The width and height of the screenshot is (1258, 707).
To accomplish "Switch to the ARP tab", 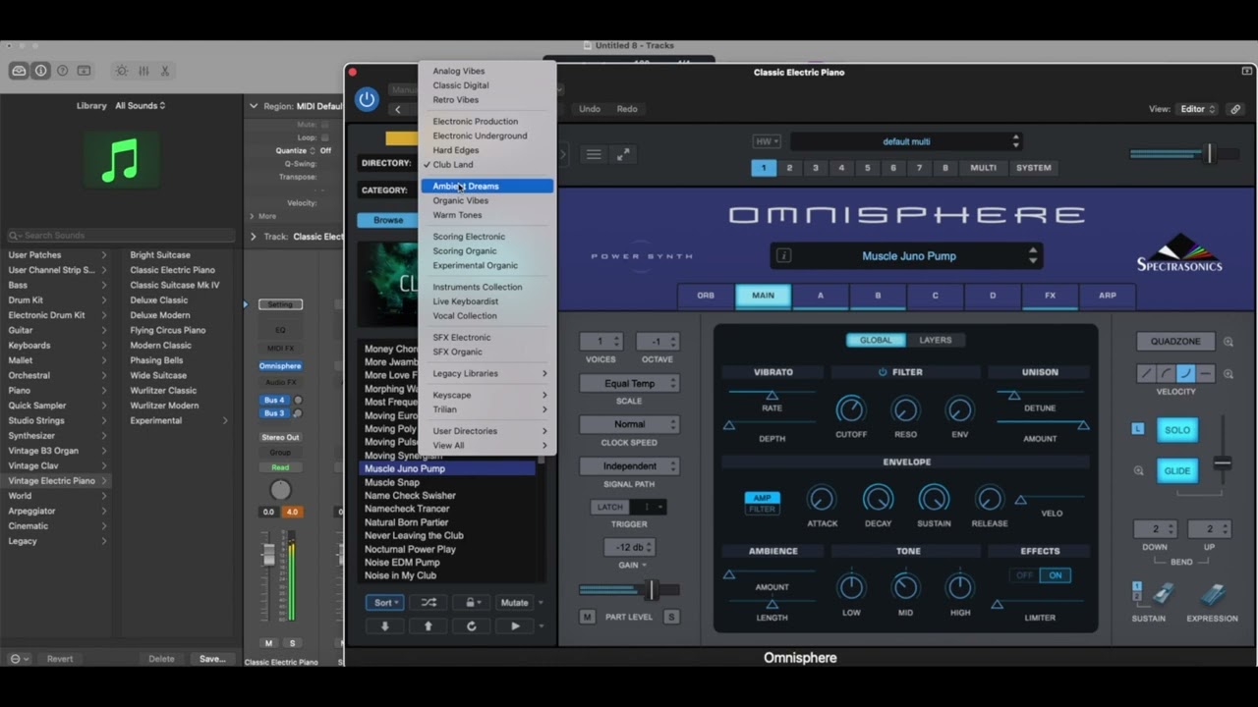I will coord(1108,296).
